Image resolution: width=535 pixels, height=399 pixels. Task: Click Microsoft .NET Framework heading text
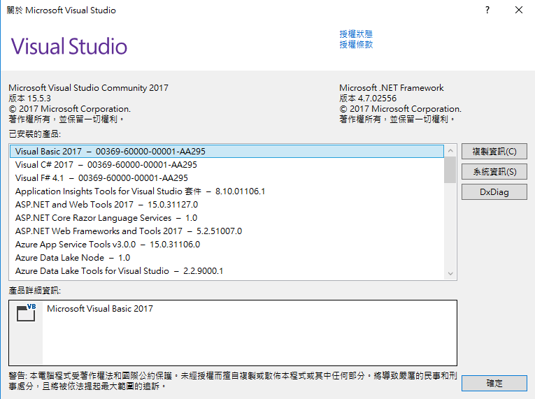(392, 88)
